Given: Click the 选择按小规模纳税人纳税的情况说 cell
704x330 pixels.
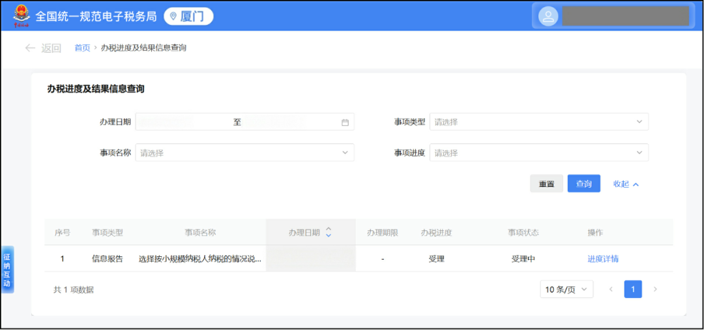Looking at the screenshot, I should coord(200,259).
